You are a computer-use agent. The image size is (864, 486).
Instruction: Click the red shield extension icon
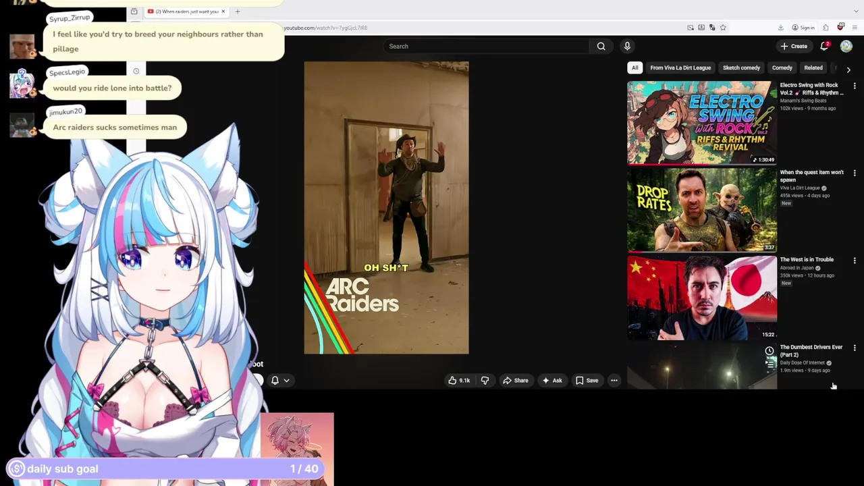(840, 27)
